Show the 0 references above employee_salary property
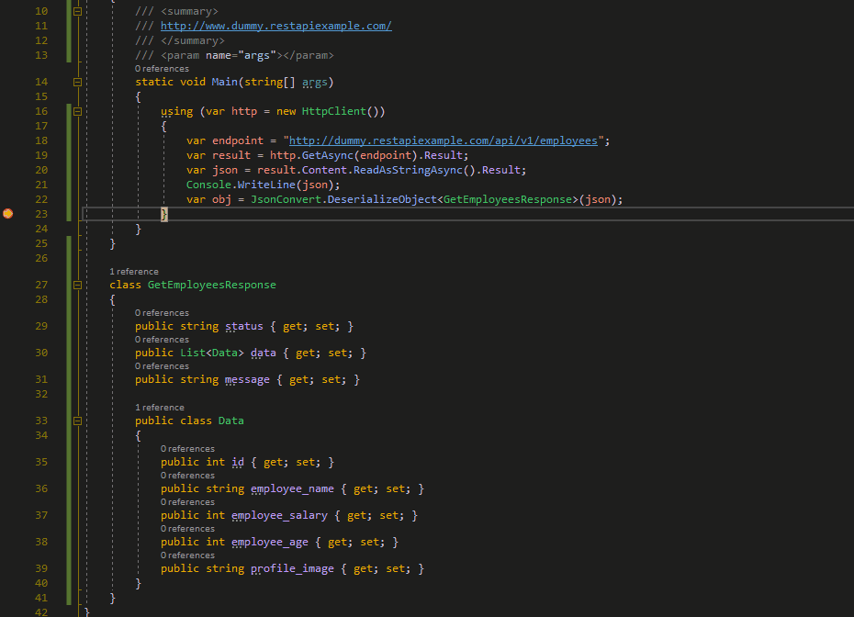The height and width of the screenshot is (617, 854). point(187,502)
